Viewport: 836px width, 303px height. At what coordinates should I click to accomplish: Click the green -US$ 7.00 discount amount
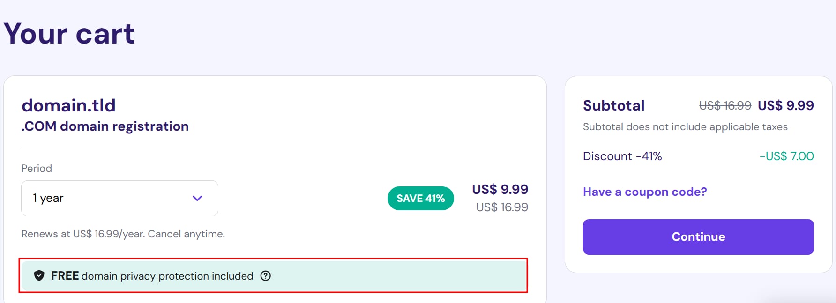click(x=786, y=156)
